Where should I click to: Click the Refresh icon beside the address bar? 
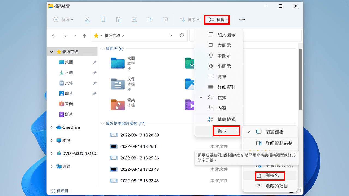point(182,35)
